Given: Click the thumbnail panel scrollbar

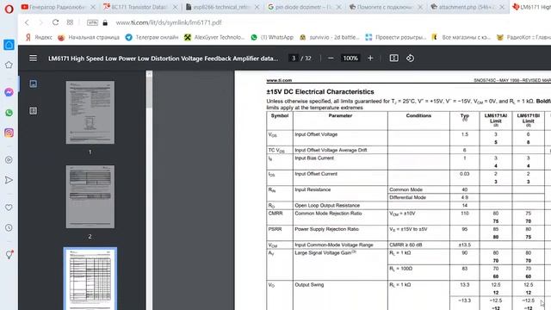Looking at the screenshot, I should tap(149, 93).
